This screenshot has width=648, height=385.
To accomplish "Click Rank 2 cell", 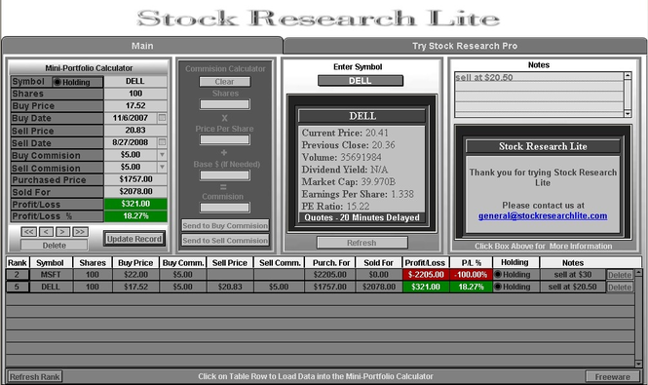I will click(17, 275).
